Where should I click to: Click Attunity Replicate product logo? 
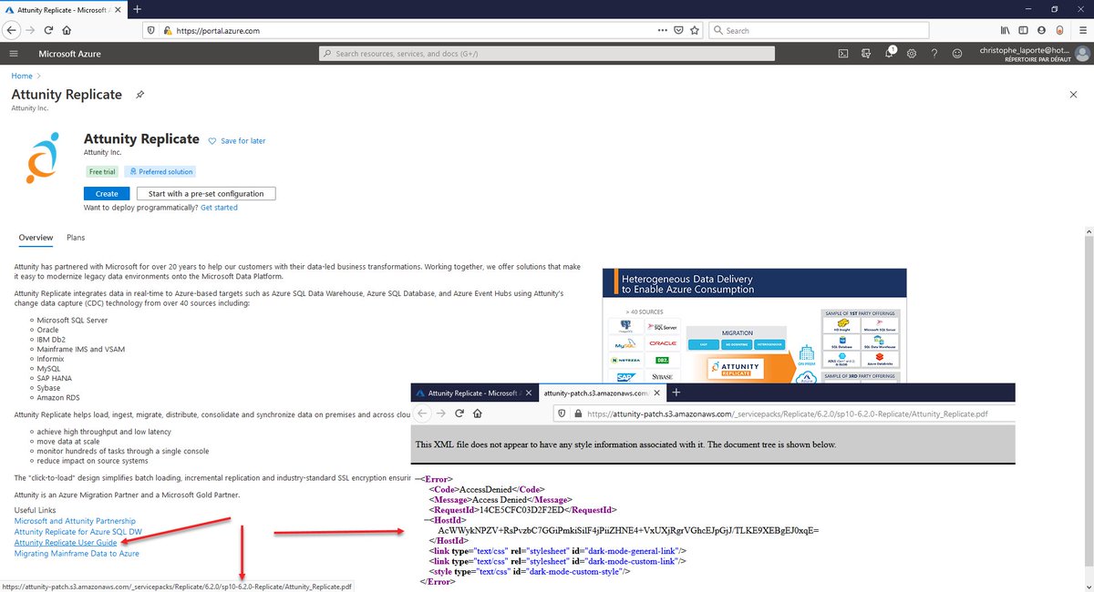[x=44, y=158]
